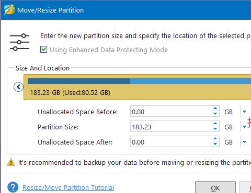
Task: Increase Partition Size with up arrow
Action: (215, 124)
